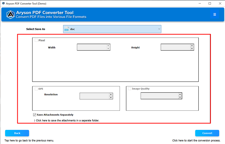Lower Image Quality value with down arrow
The height and width of the screenshot is (144, 225).
180,97
